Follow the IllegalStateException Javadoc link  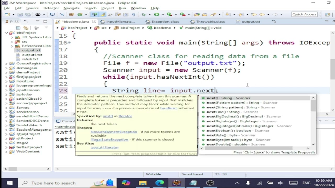(109, 140)
